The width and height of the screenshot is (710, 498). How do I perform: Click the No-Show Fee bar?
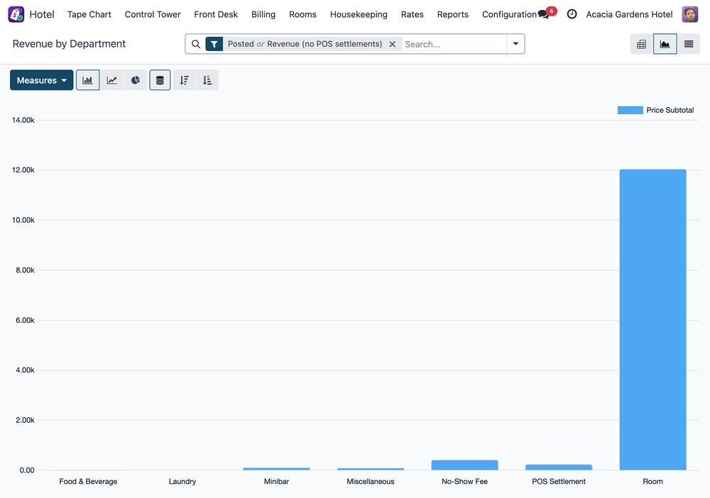pyautogui.click(x=464, y=465)
